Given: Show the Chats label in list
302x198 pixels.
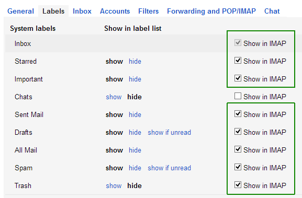Looking at the screenshot, I should pos(114,97).
